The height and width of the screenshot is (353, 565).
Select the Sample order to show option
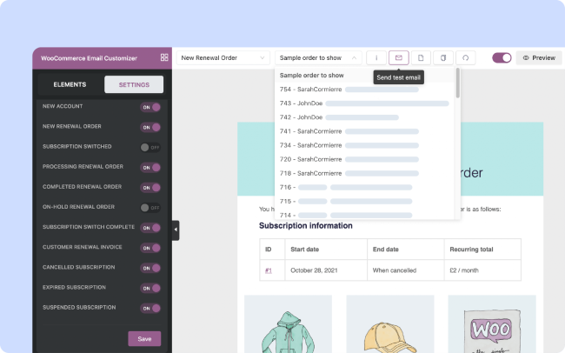tap(364, 76)
